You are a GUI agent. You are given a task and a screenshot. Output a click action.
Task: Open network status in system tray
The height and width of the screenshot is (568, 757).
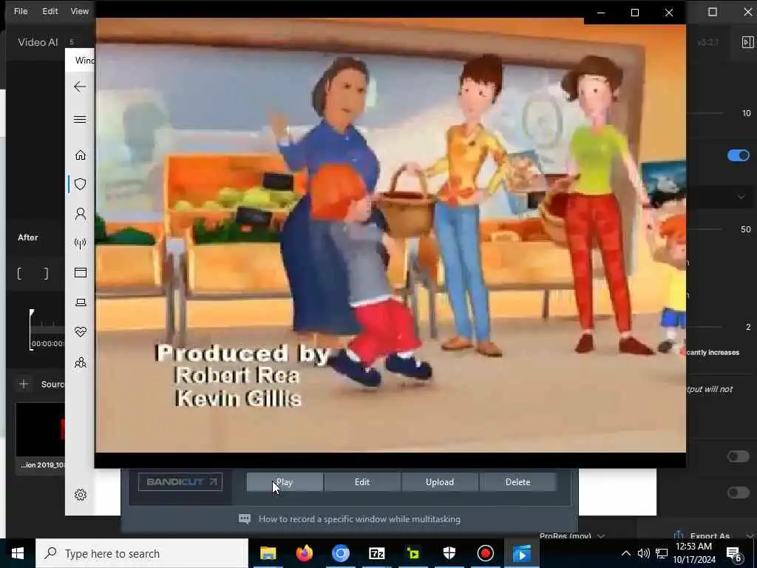pyautogui.click(x=662, y=553)
